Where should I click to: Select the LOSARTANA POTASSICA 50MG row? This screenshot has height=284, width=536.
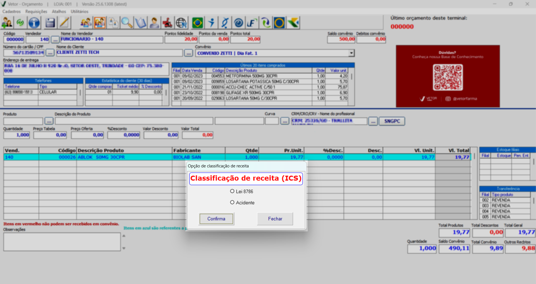[260, 81]
